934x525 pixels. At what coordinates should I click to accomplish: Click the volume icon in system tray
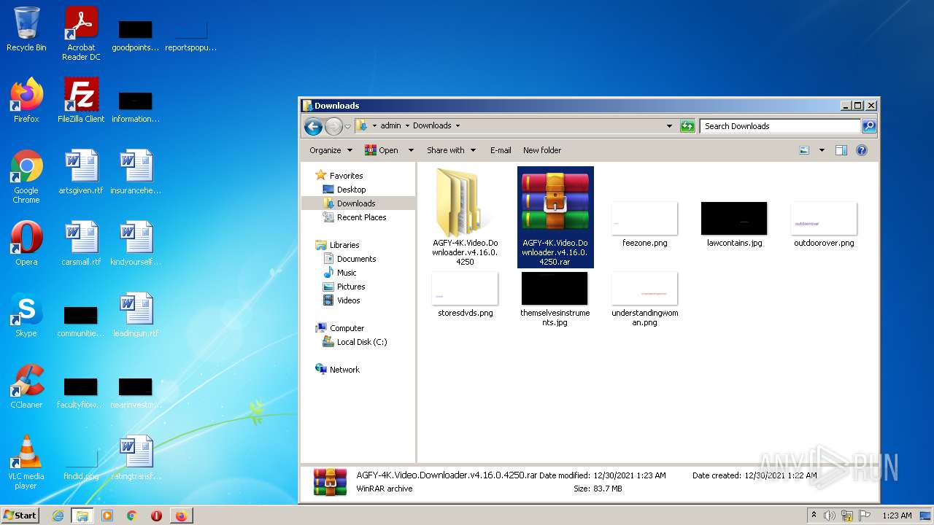829,516
